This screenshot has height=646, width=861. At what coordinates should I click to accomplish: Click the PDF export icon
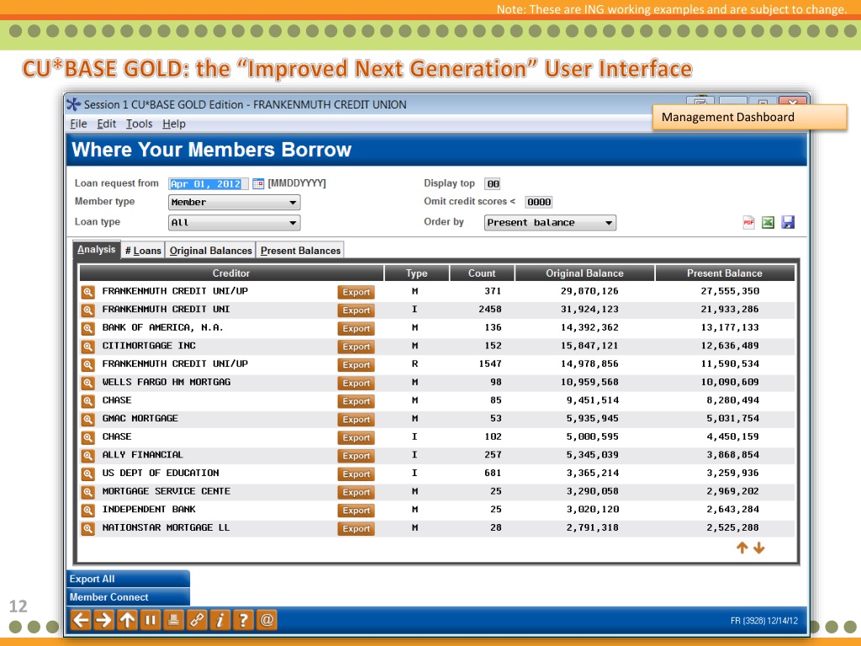[748, 222]
